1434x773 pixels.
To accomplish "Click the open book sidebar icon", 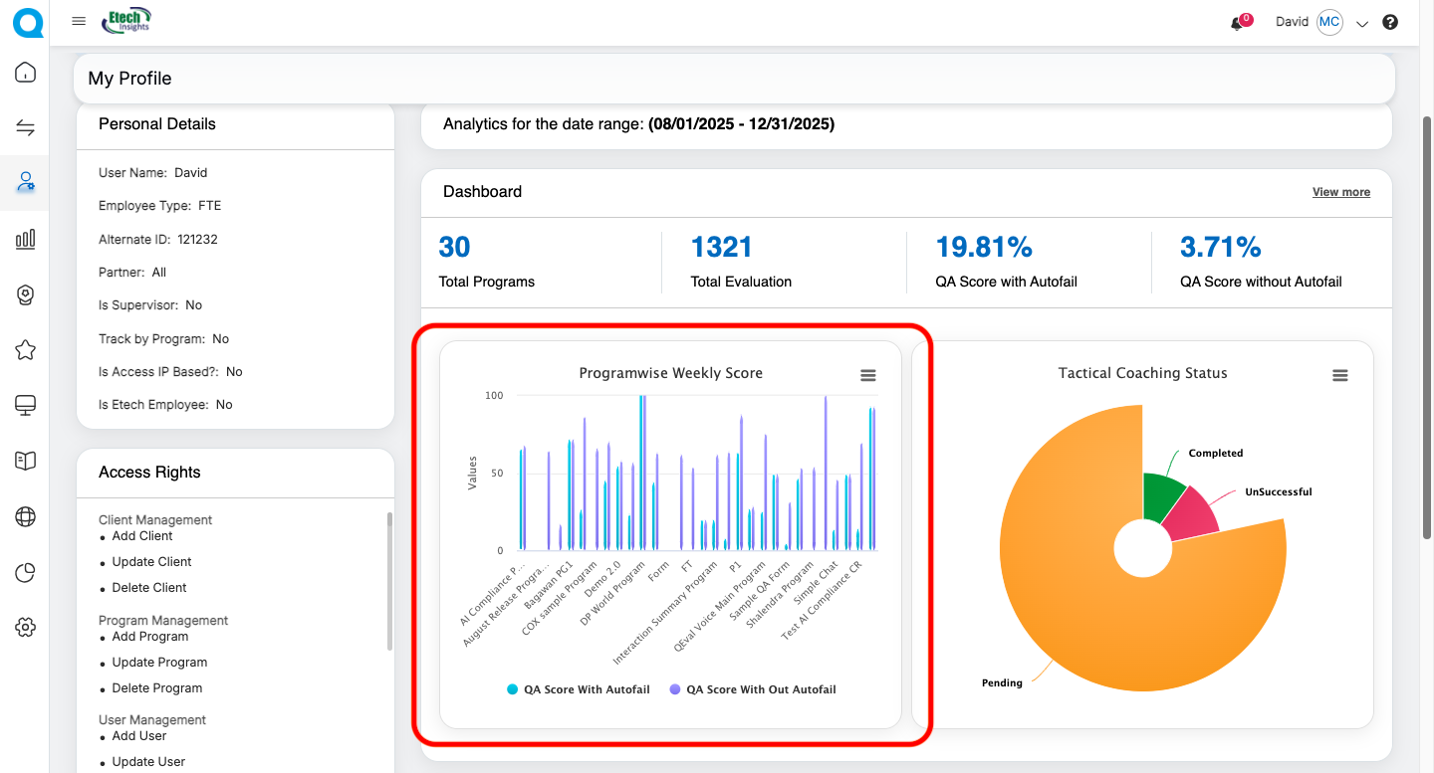I will point(26,461).
